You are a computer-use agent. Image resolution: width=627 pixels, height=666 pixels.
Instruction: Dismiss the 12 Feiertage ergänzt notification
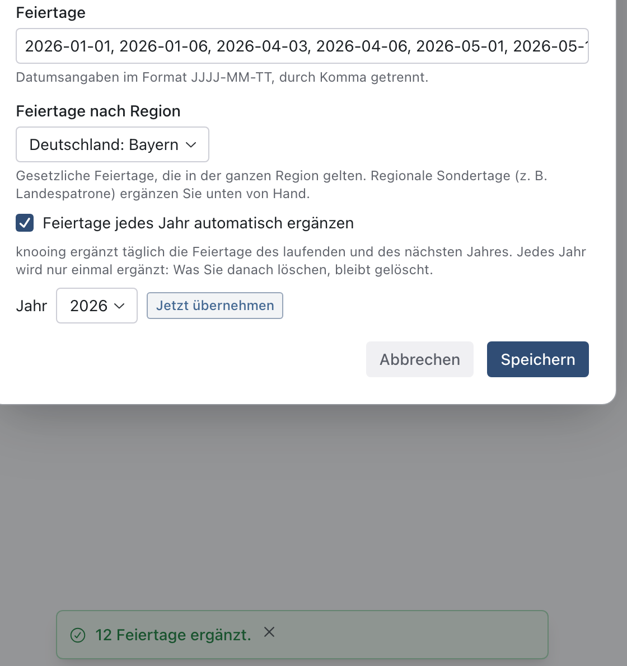[269, 632]
